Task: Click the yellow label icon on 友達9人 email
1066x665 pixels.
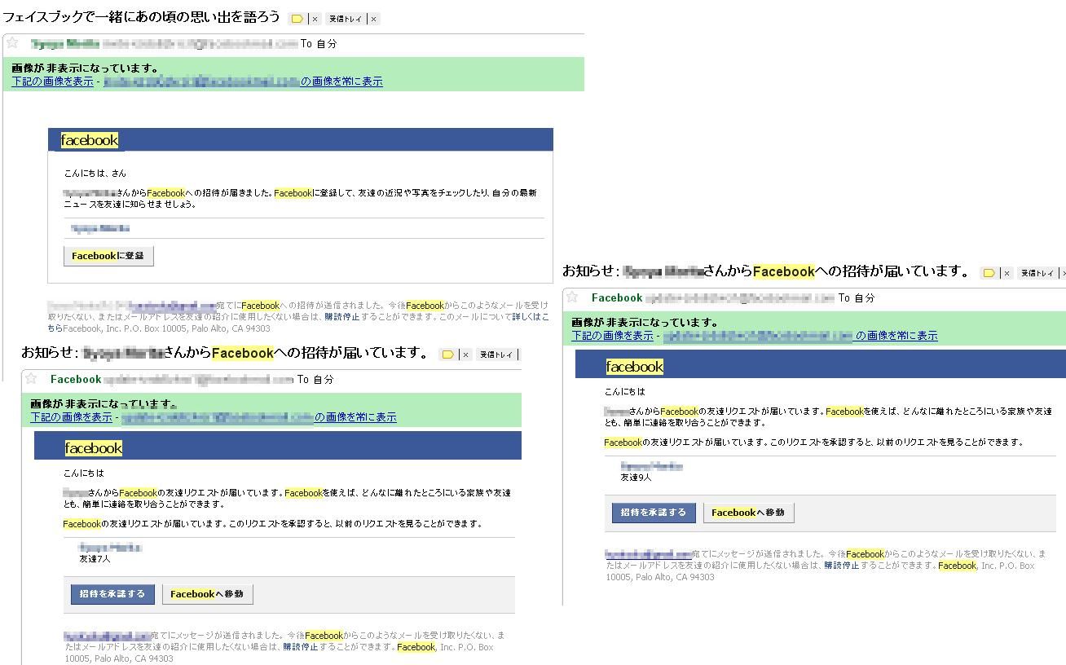Action: [x=989, y=273]
